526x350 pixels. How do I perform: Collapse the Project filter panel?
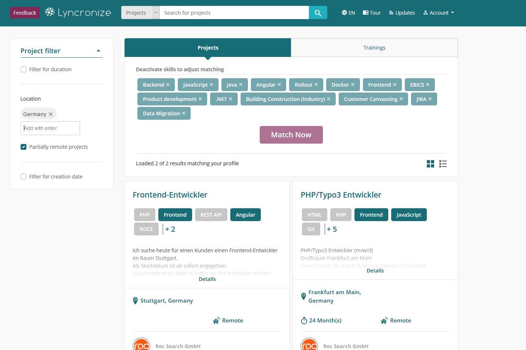click(98, 51)
